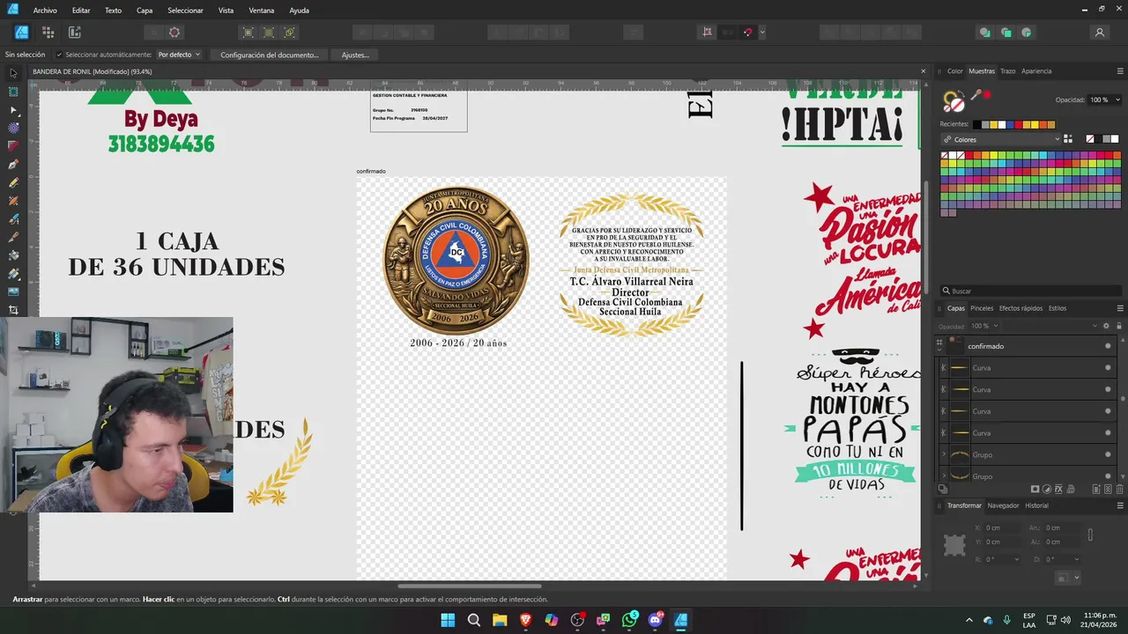Image resolution: width=1128 pixels, height=634 pixels.
Task: Switch to the Navegador tab
Action: click(1003, 505)
